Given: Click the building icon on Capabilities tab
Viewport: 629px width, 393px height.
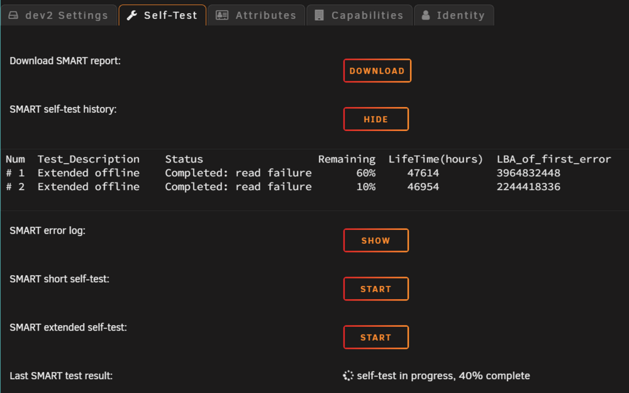Looking at the screenshot, I should tap(319, 15).
